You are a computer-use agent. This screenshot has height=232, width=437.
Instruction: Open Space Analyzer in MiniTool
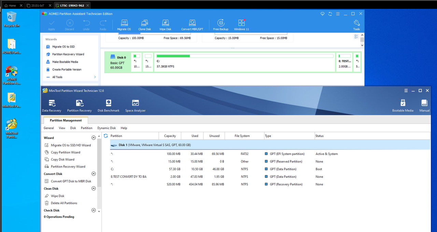[135, 106]
